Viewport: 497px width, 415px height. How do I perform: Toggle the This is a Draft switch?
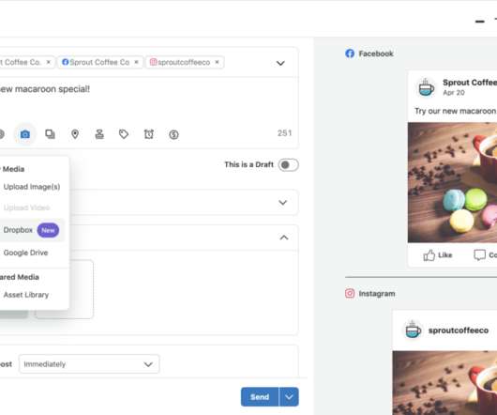tap(288, 164)
